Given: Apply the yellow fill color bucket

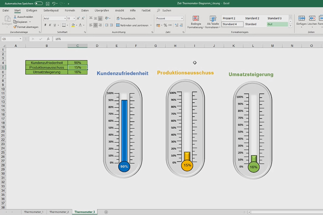Looking at the screenshot, I should (x=73, y=25).
